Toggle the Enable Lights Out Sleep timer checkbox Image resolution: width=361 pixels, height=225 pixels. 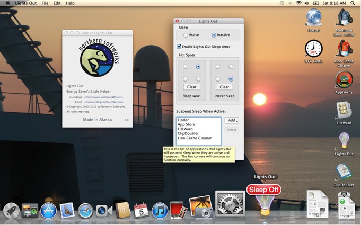tap(179, 47)
